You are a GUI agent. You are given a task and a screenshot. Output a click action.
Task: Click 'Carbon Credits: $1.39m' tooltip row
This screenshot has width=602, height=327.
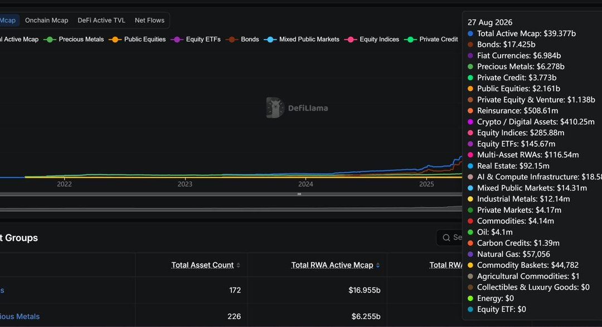513,243
